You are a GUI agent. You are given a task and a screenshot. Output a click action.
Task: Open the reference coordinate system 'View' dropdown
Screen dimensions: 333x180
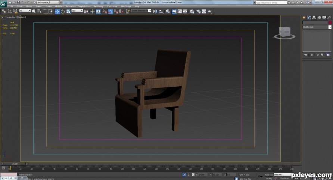(x=77, y=11)
